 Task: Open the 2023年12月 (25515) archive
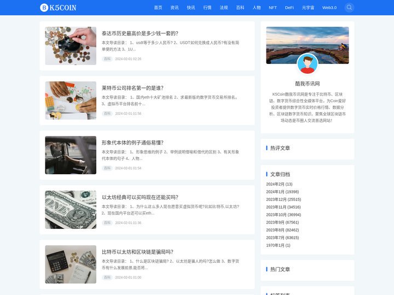[283, 199]
